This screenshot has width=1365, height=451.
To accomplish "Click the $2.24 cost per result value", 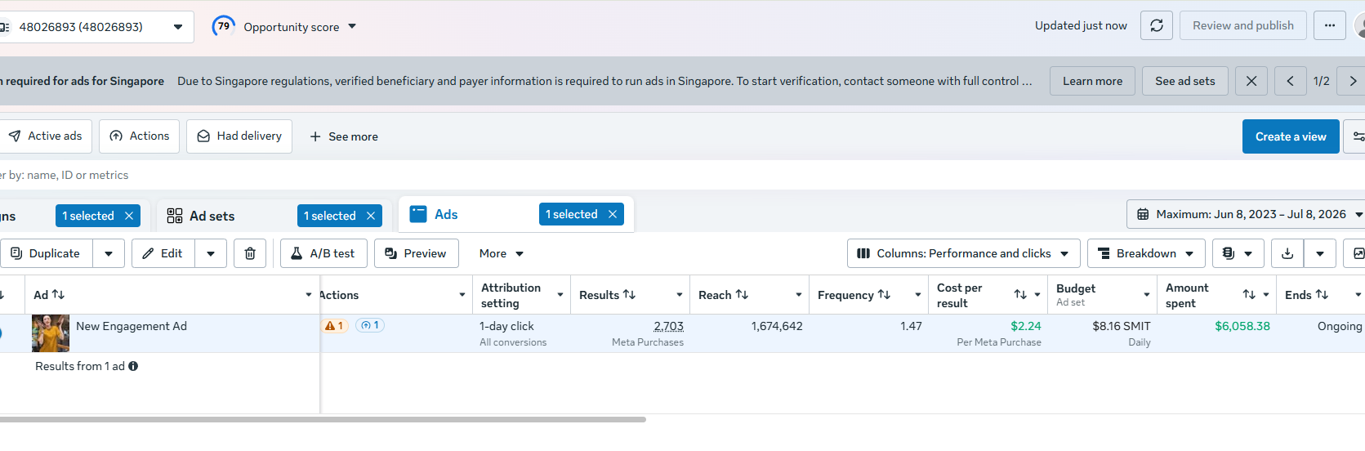I will tap(1025, 326).
